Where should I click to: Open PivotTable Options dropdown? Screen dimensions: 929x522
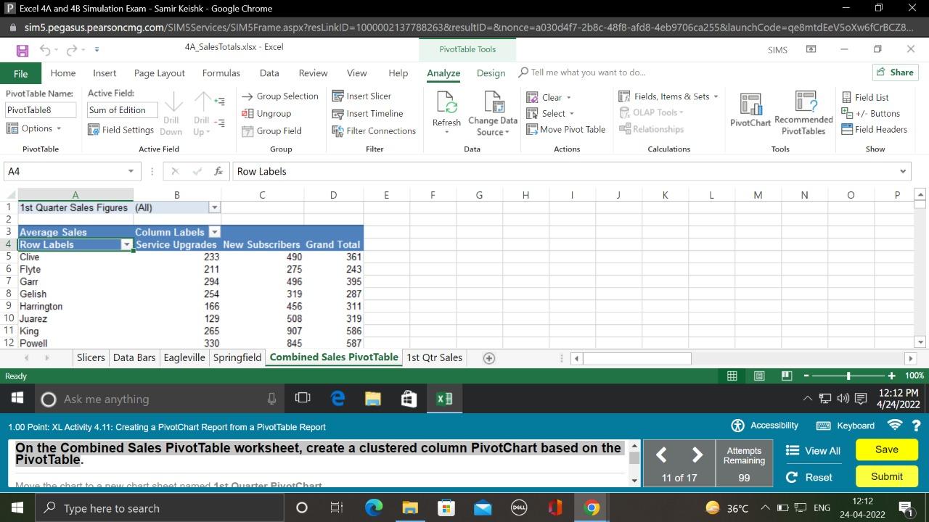[x=33, y=129]
